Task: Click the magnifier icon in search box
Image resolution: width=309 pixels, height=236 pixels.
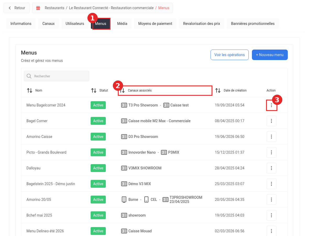Action: point(29,76)
